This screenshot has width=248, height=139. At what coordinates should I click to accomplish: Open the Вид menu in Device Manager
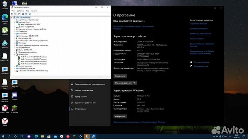(27, 11)
